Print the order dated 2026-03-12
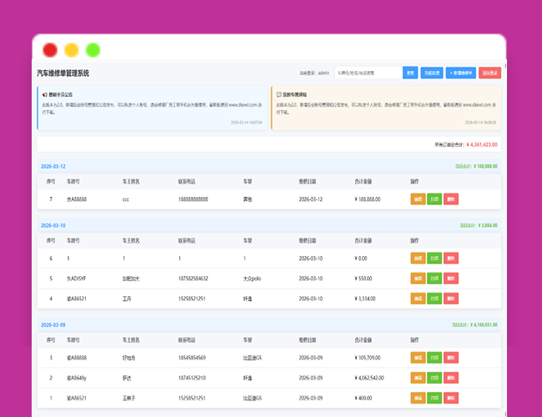The width and height of the screenshot is (542, 417). (x=434, y=199)
